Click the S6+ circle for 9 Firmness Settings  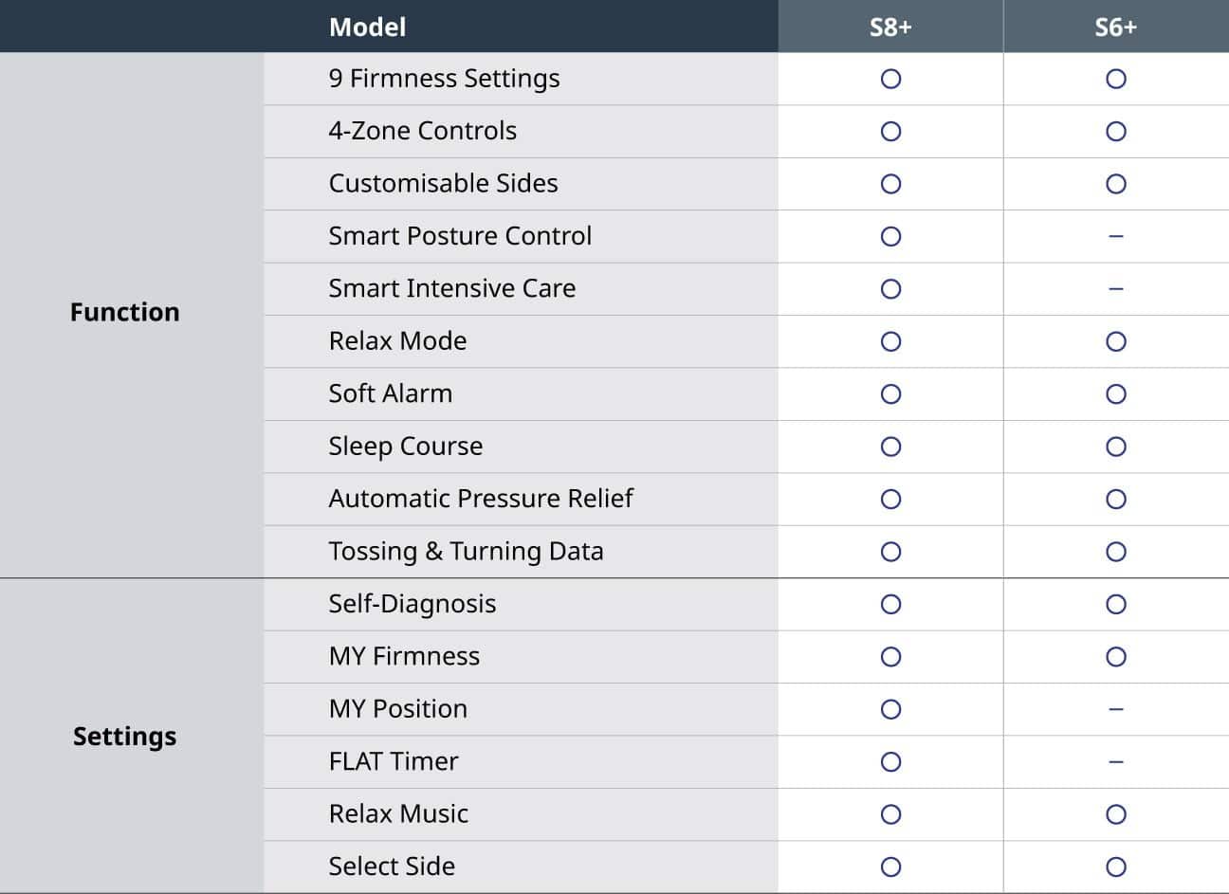click(1116, 79)
